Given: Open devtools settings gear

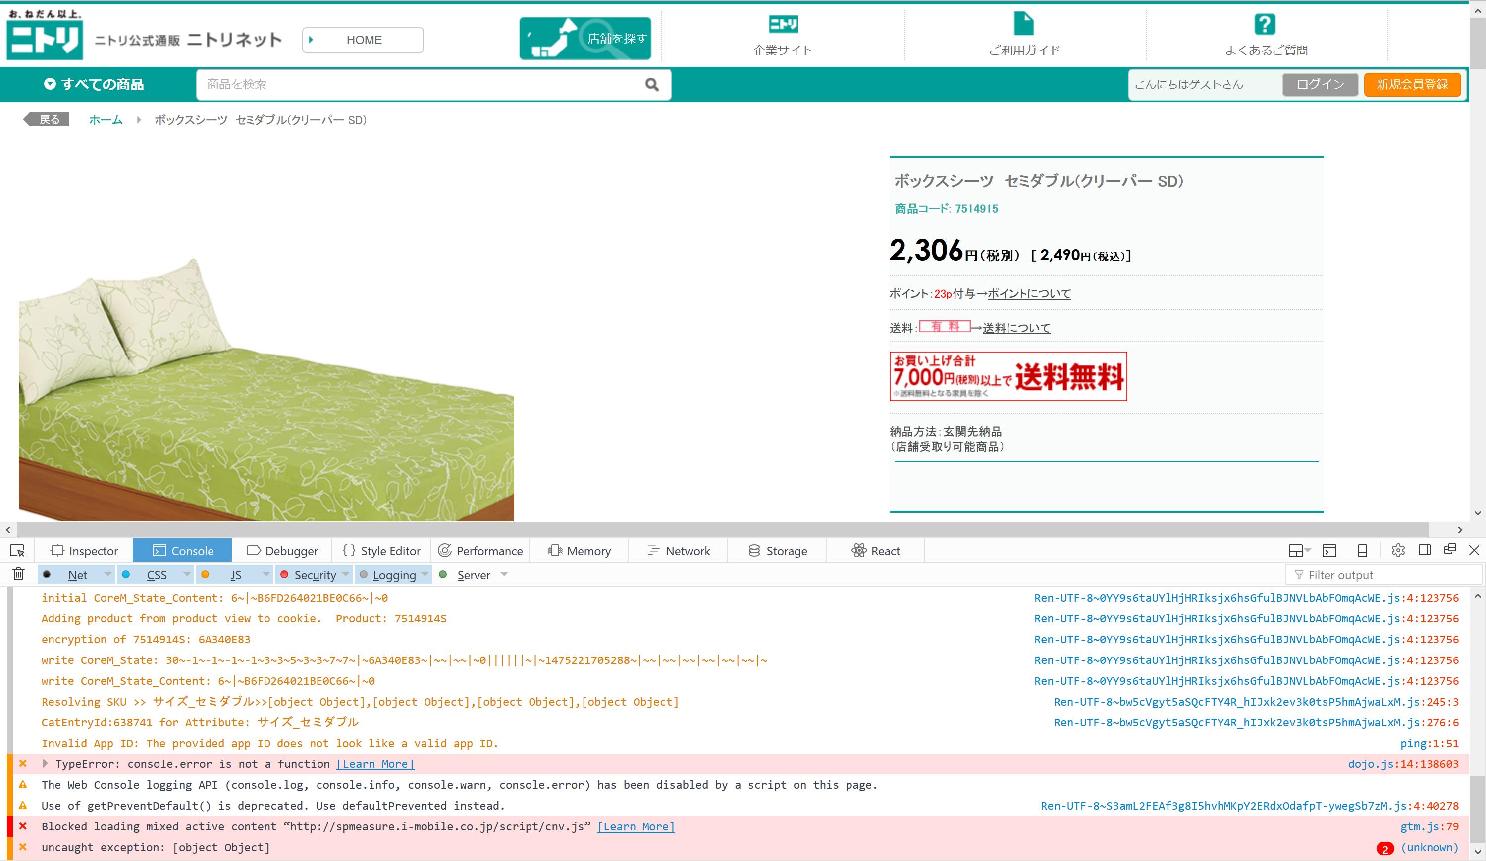Looking at the screenshot, I should pos(1397,551).
